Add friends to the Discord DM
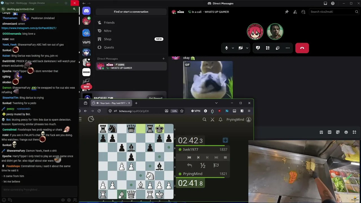The width and height of the screenshot is (361, 203). coord(295,12)
